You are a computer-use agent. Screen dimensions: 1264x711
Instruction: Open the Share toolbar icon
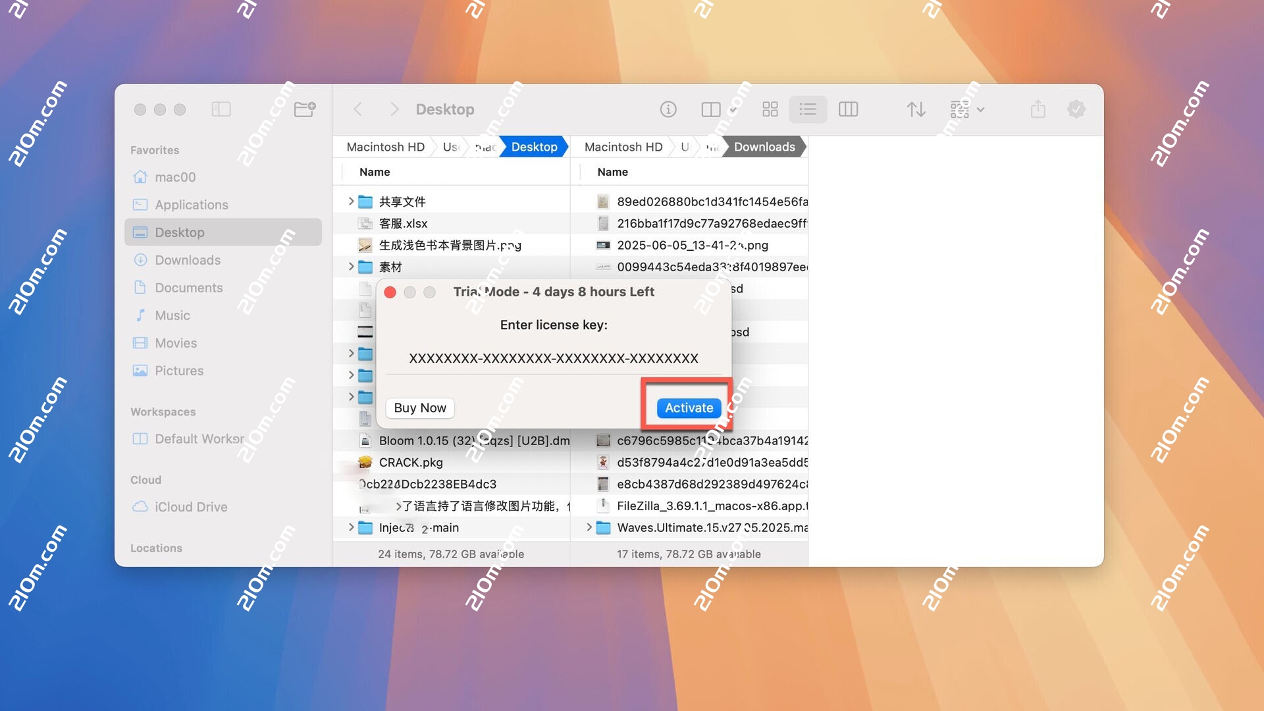coord(1038,109)
